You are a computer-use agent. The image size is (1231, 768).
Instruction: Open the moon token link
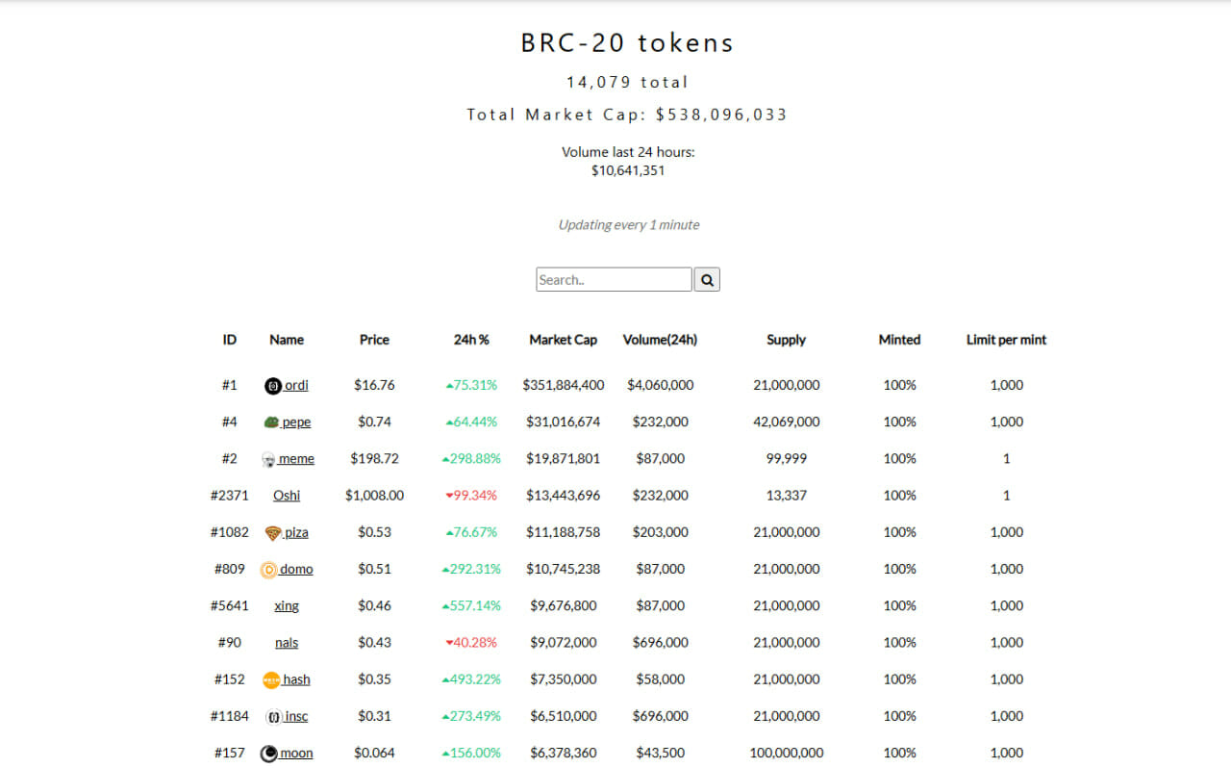296,753
